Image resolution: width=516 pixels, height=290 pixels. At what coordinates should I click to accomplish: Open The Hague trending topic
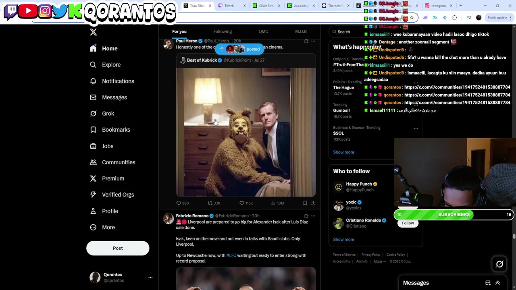click(343, 87)
